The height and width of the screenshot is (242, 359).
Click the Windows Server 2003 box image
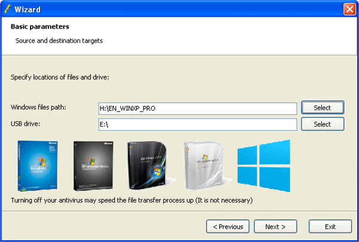pyautogui.click(x=93, y=164)
